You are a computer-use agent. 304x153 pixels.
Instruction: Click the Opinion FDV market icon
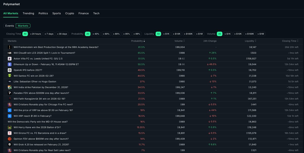10,139
